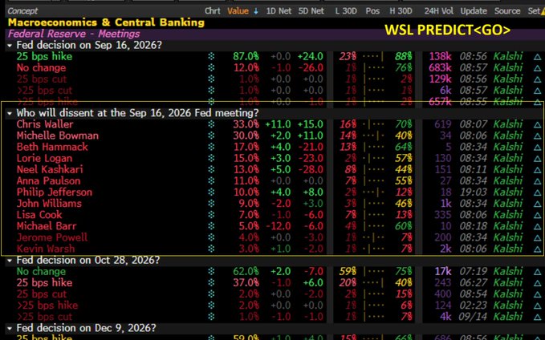545x340 pixels.
Task: Collapse Fed decision on Dec 9, 2026 group
Action: (10, 328)
